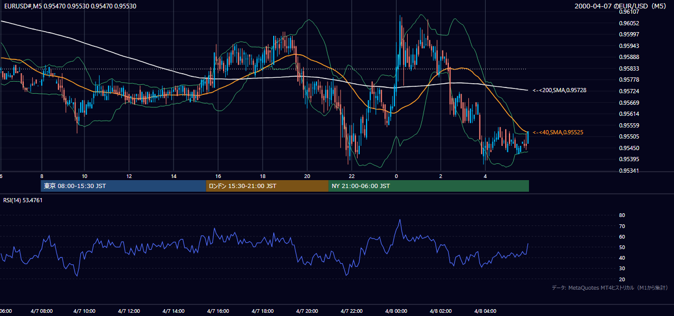674x316 pixels.
Task: Click hour tick '18' under the price chart
Action: [263, 176]
